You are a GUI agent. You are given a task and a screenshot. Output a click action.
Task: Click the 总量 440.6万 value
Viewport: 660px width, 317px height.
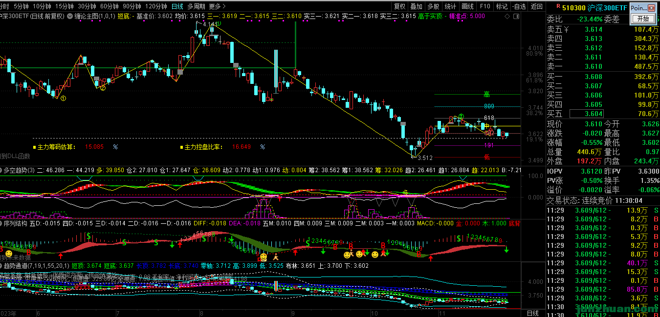pos(590,152)
